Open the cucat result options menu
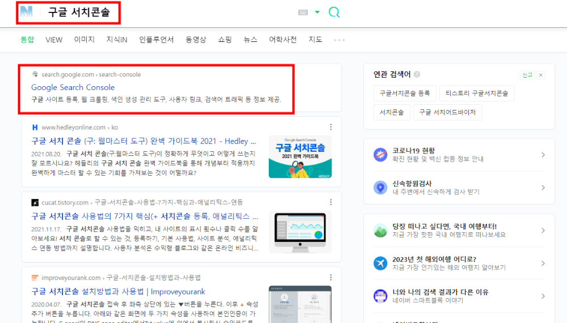This screenshot has width=567, height=323. [x=331, y=202]
